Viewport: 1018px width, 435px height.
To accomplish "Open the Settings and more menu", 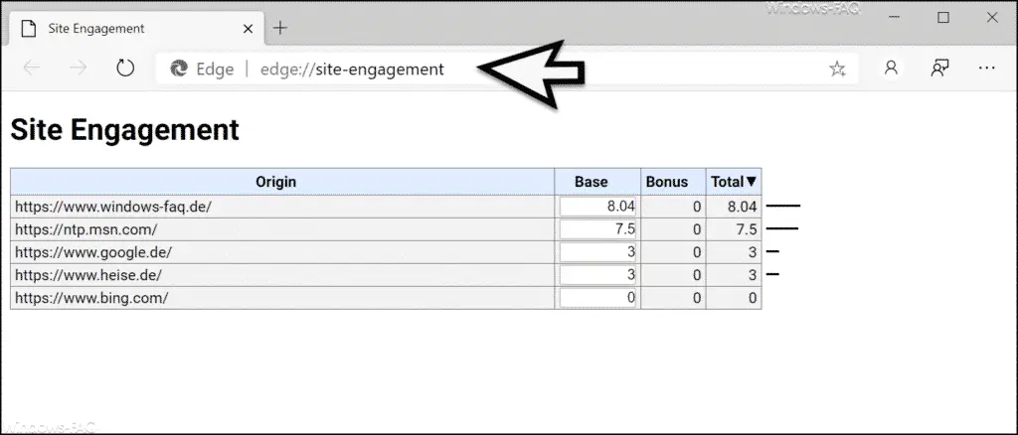I will point(987,69).
